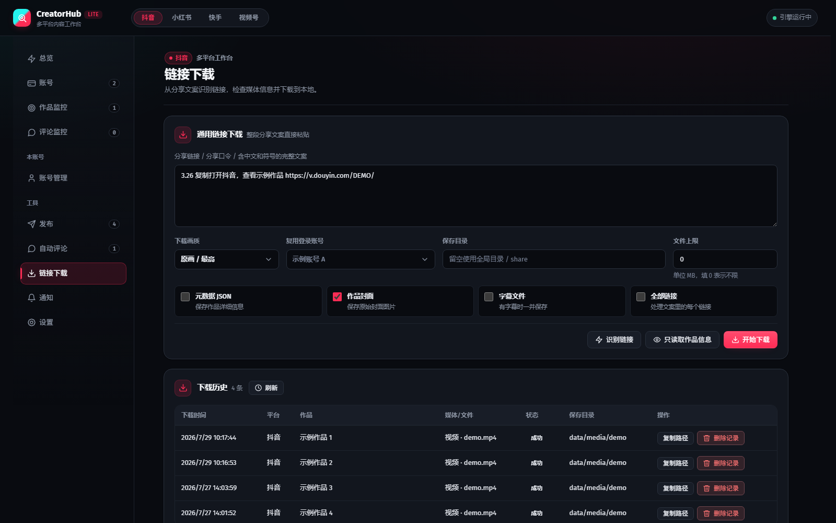Open 评论监控 in the sidebar
836x523 pixels.
pos(73,132)
